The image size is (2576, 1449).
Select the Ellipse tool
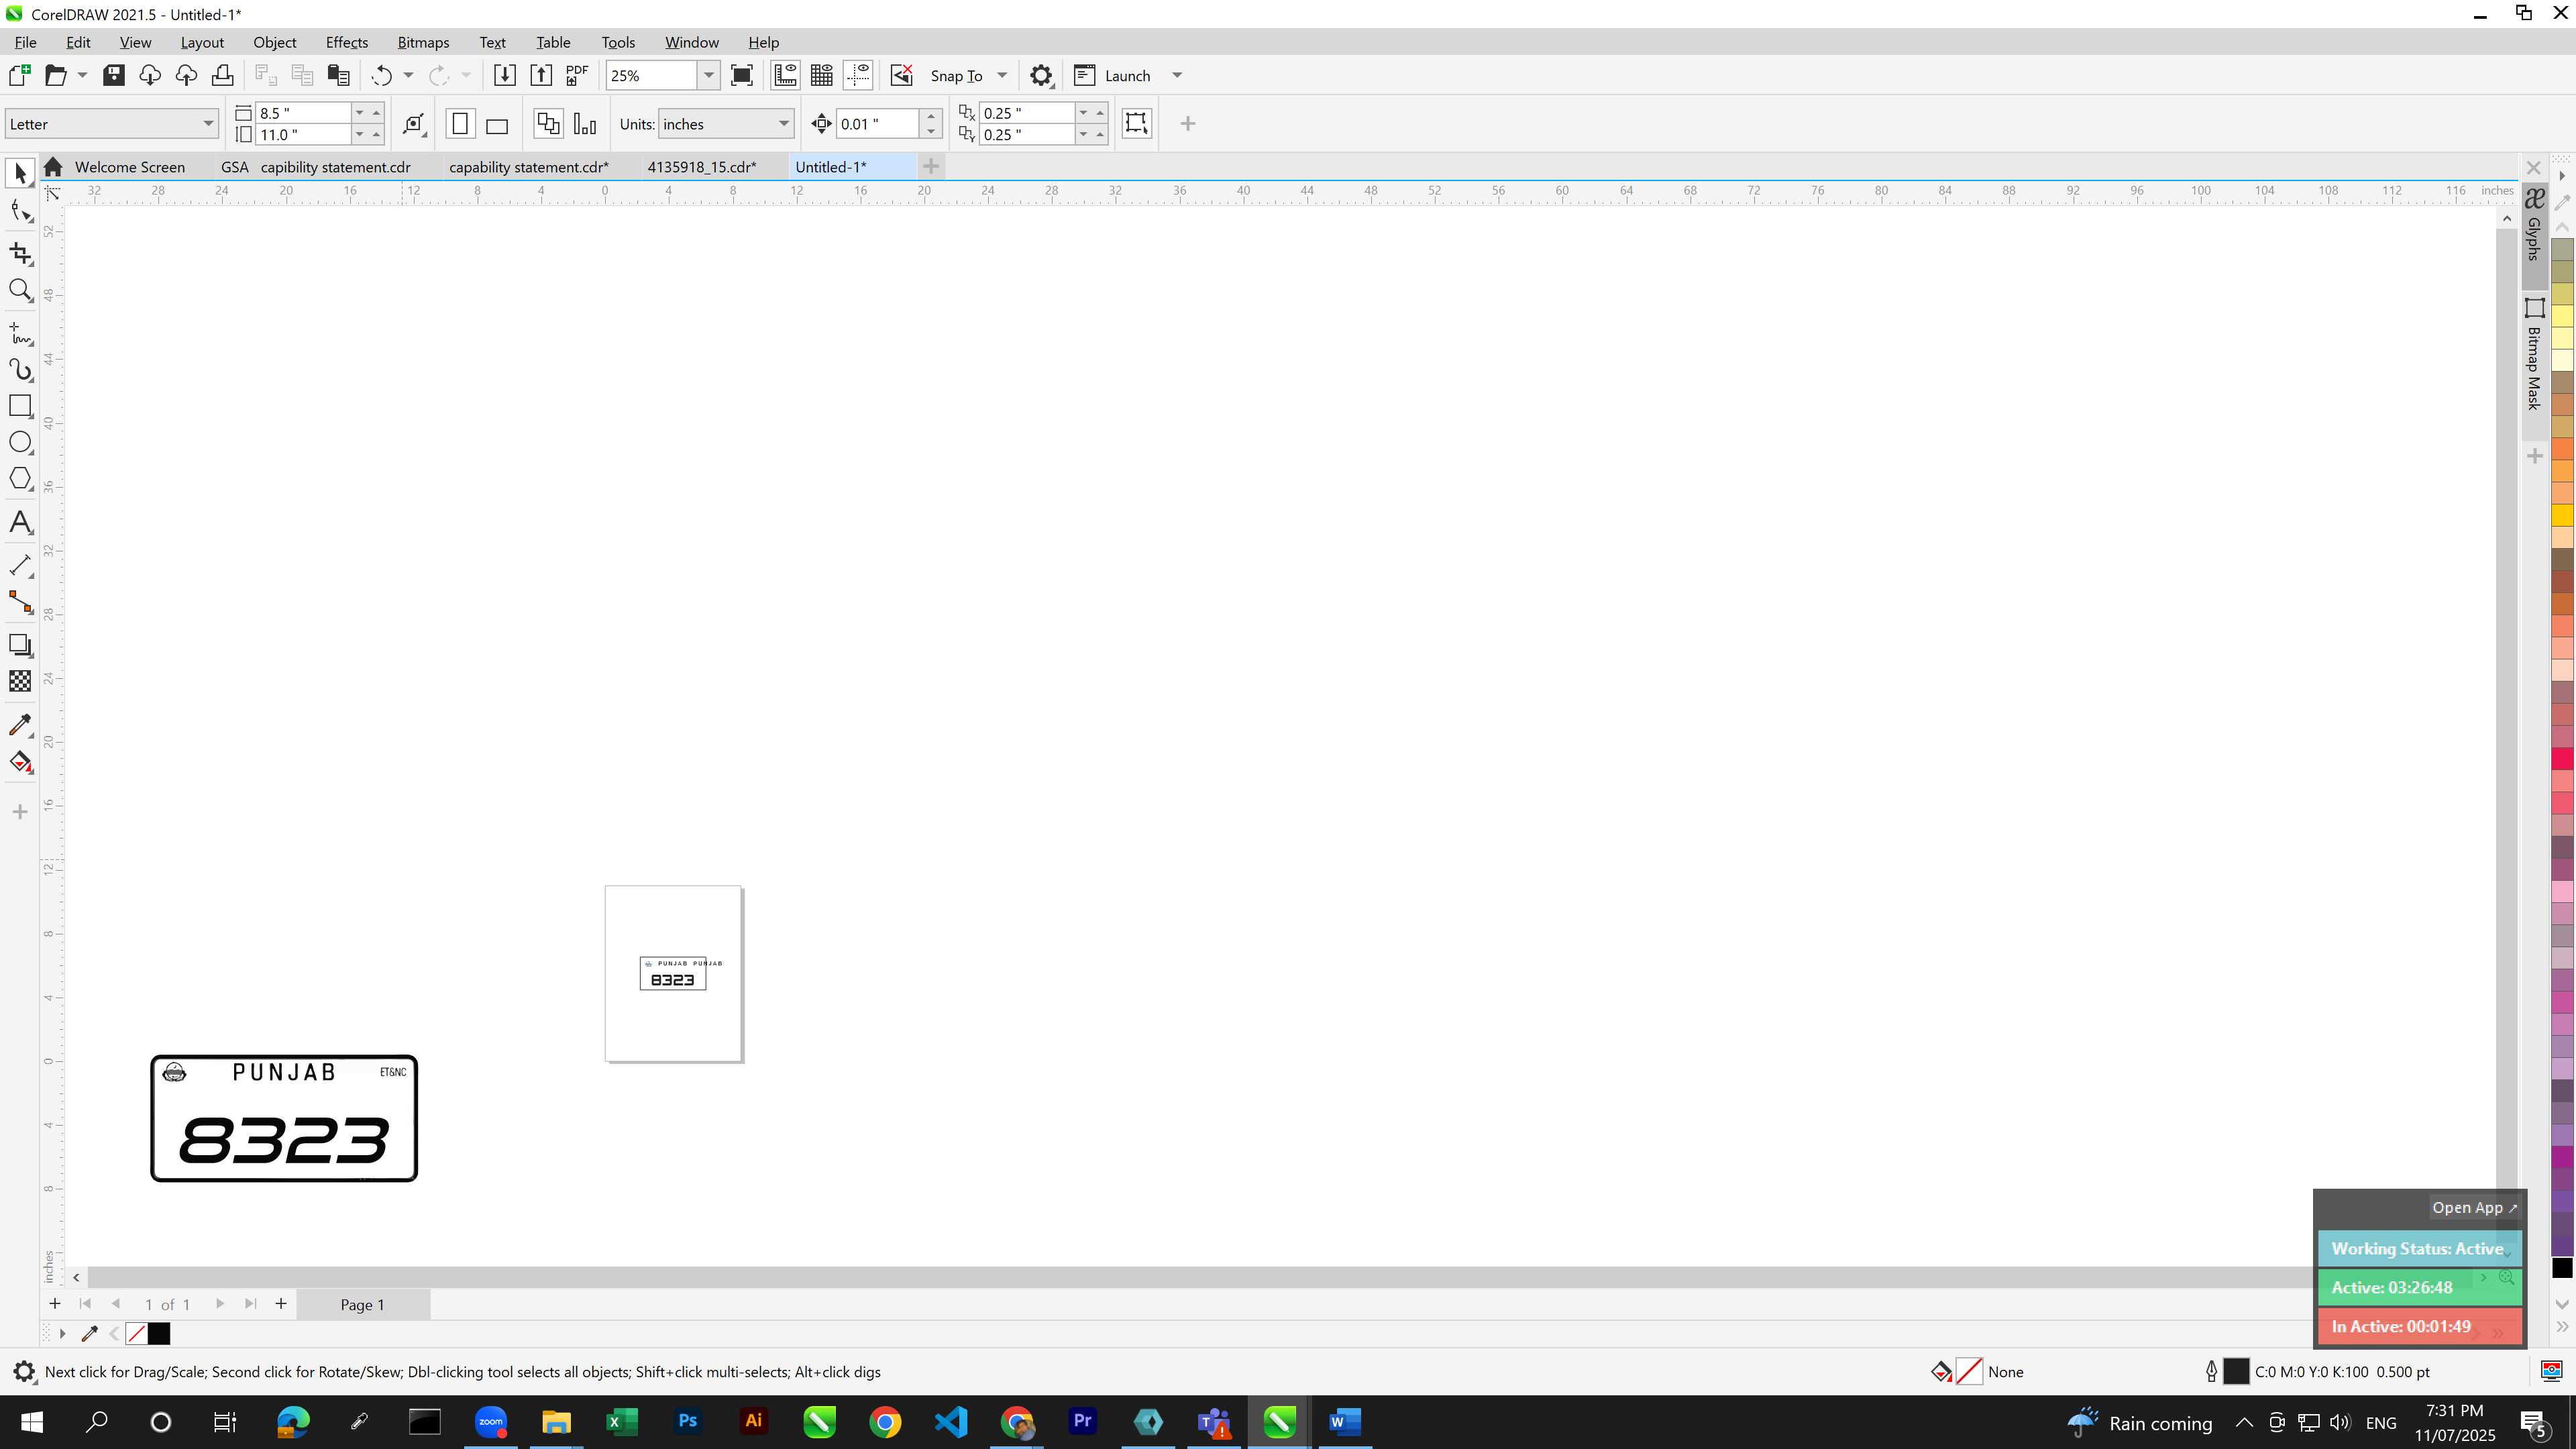tap(20, 442)
